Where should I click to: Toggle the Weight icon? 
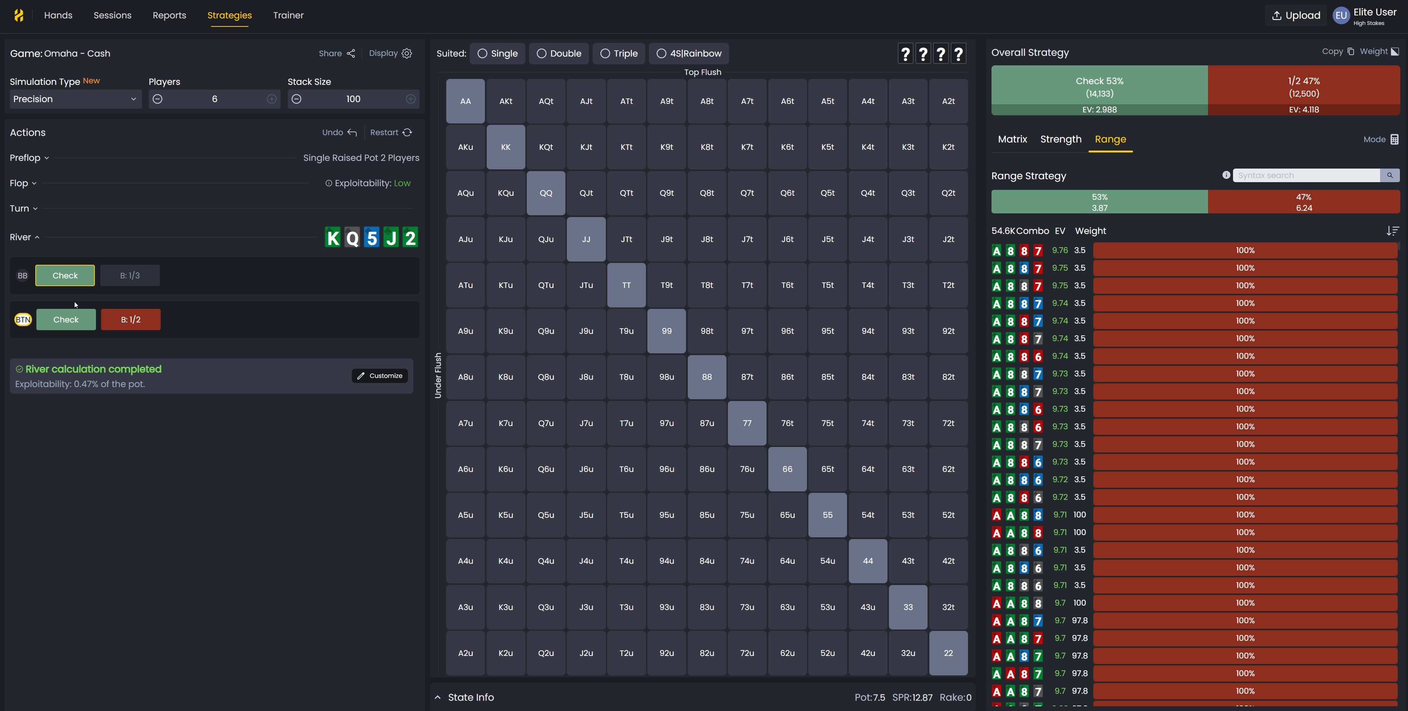pos(1394,51)
